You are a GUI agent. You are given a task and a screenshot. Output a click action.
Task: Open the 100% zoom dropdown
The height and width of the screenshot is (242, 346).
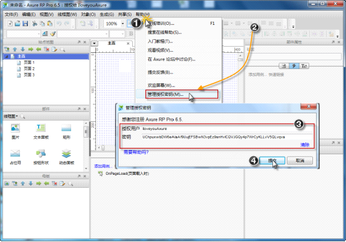[123, 24]
